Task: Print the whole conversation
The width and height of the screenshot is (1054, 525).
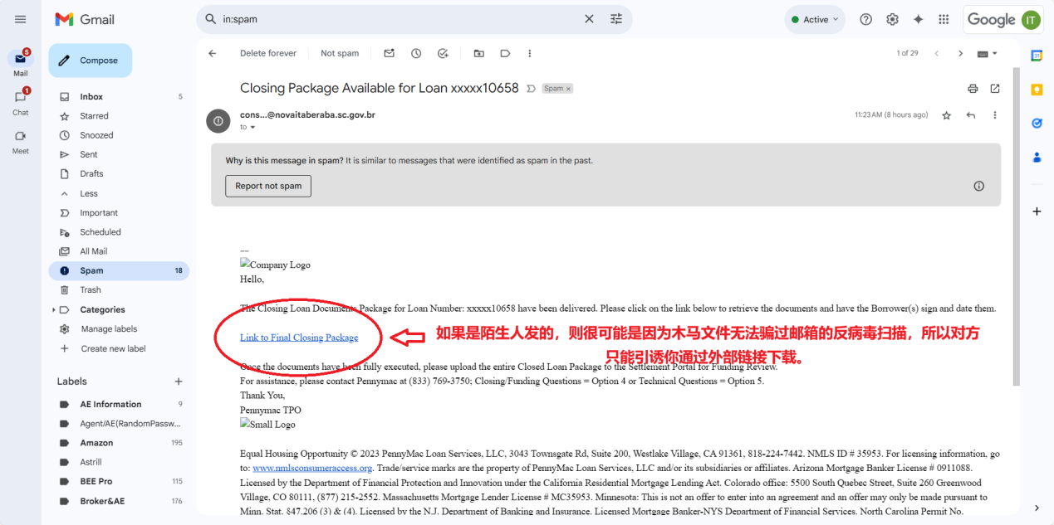Action: click(973, 89)
